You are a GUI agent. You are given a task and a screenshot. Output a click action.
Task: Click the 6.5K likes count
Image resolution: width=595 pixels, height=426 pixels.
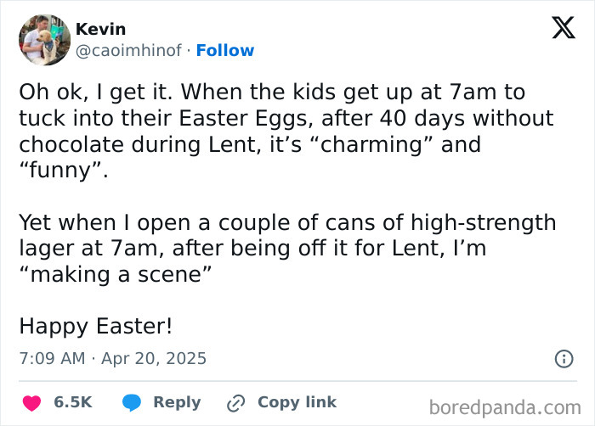[72, 403]
